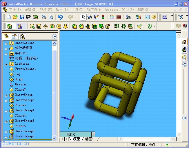Click the New document icon
189x148 pixels.
pos(8,17)
